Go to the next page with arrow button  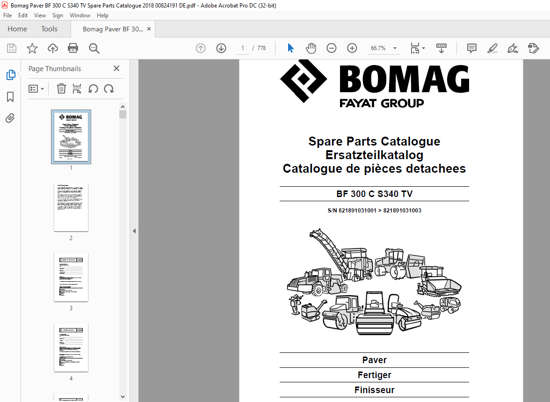tap(221, 48)
